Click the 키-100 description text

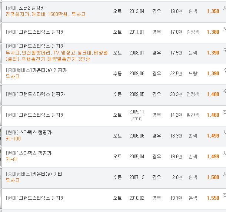click(x=13, y=139)
